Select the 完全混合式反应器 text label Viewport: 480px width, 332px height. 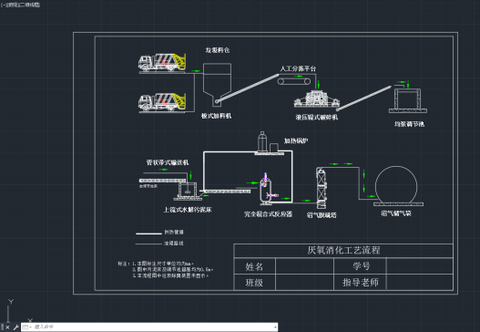pos(268,214)
